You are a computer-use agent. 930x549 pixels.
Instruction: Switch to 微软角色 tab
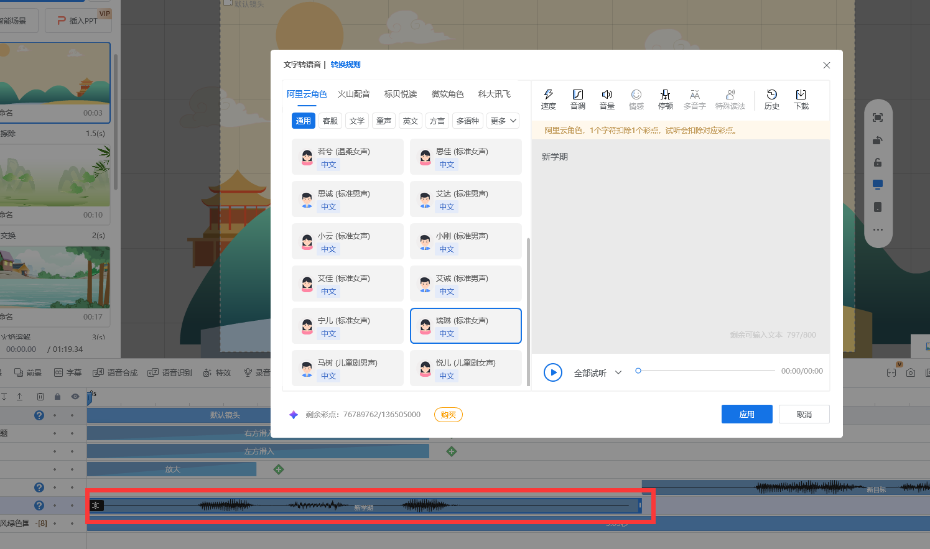447,94
